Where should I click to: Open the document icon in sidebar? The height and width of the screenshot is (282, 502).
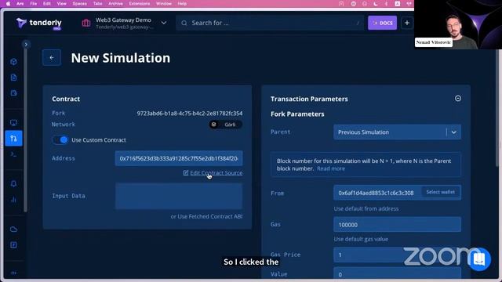point(13,78)
